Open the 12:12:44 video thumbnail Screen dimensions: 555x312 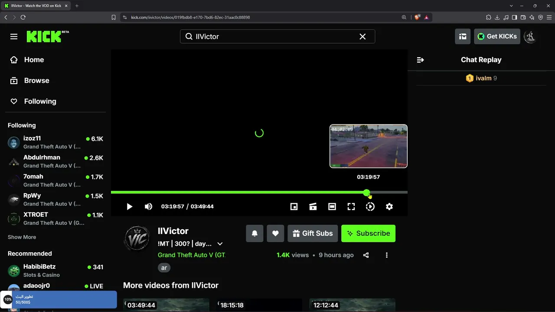[352, 305]
